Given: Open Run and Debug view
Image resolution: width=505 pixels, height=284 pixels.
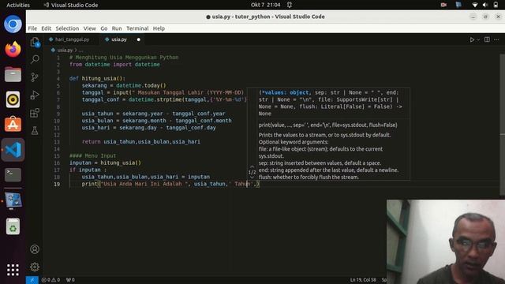Looking at the screenshot, I should click(x=35, y=95).
